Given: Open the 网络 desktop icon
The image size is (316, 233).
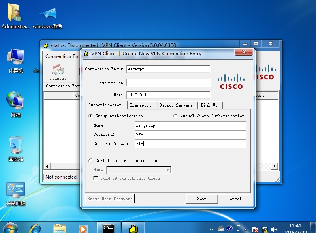Looking at the screenshot, I should point(15,104).
